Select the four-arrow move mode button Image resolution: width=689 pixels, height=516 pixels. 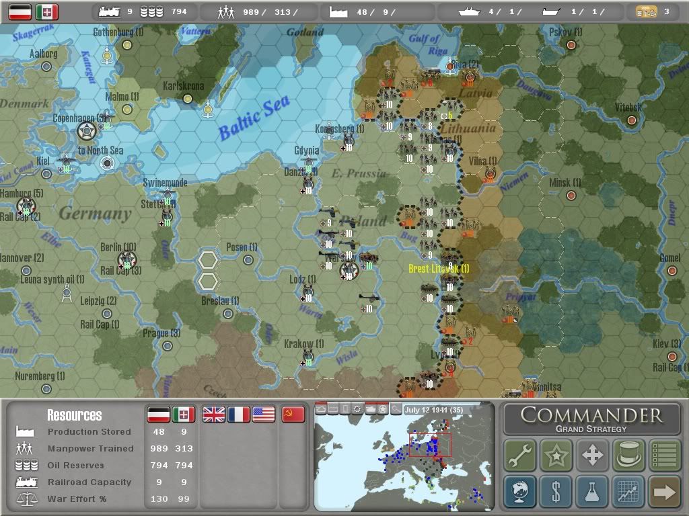pyautogui.click(x=592, y=455)
